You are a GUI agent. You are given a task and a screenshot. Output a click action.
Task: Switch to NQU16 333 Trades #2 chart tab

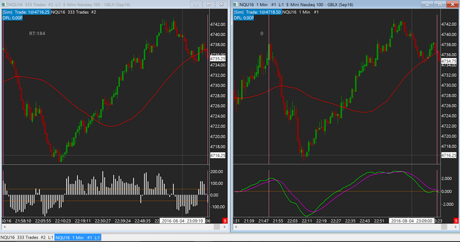(27, 238)
